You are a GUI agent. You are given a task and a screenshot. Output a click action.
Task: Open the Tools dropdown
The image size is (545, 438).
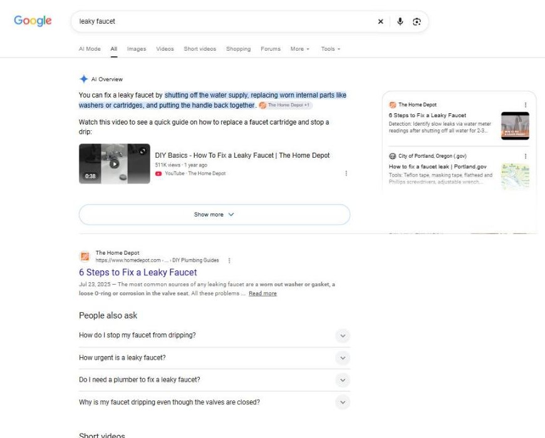[331, 49]
